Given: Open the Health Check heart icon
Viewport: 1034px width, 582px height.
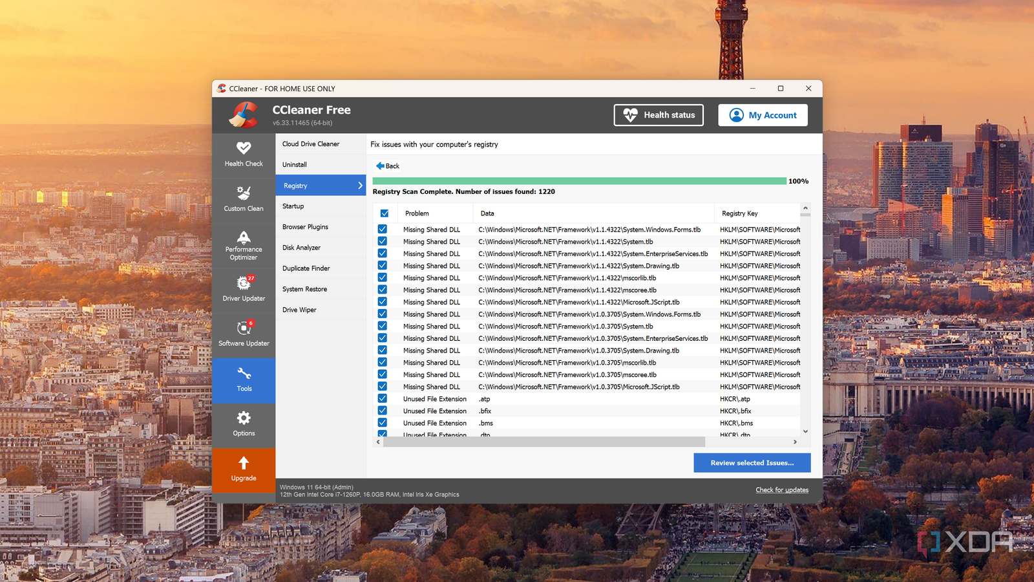Looking at the screenshot, I should coord(244,148).
